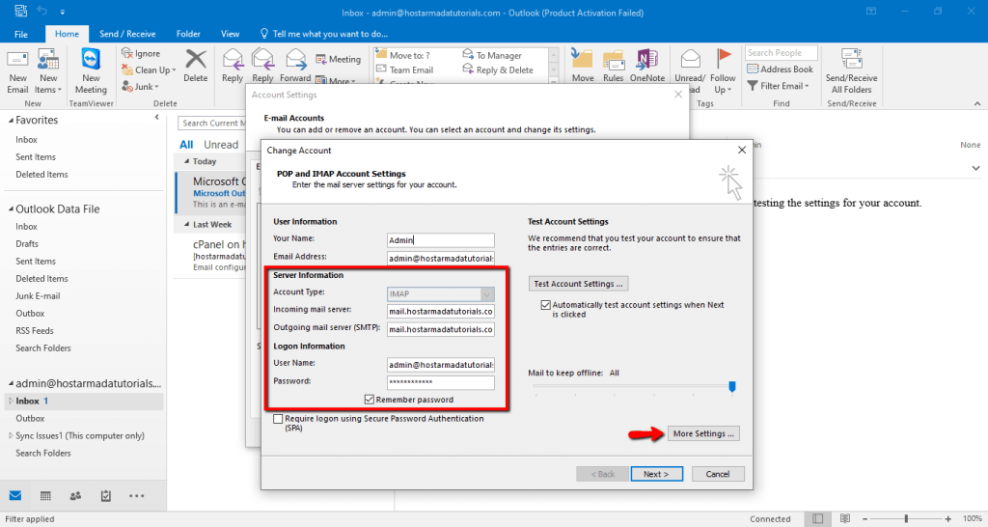Switch to People view in navigation bar

point(75,495)
